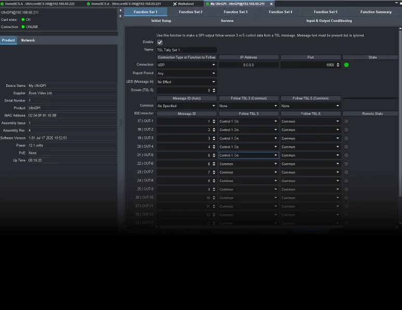402x310 pixels.
Task: Open Follow TSL 3 (Common) None dropdown
Action: [248, 106]
